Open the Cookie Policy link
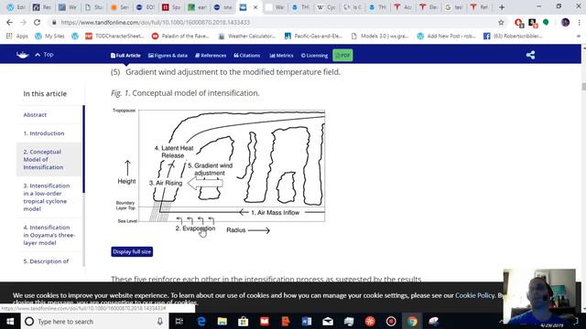This screenshot has width=586, height=329. [x=474, y=295]
